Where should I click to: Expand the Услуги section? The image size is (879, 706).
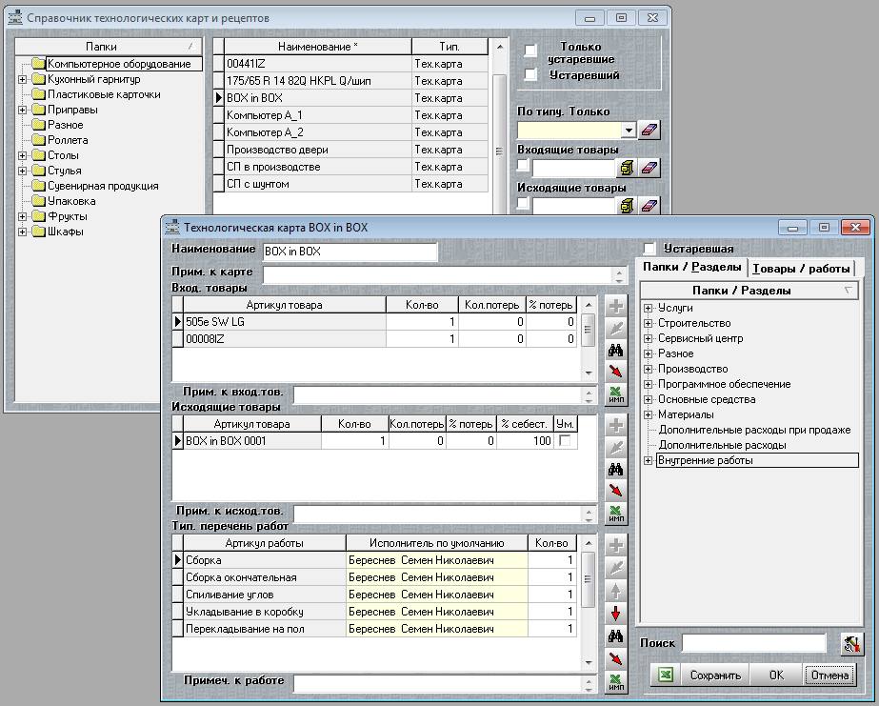648,308
